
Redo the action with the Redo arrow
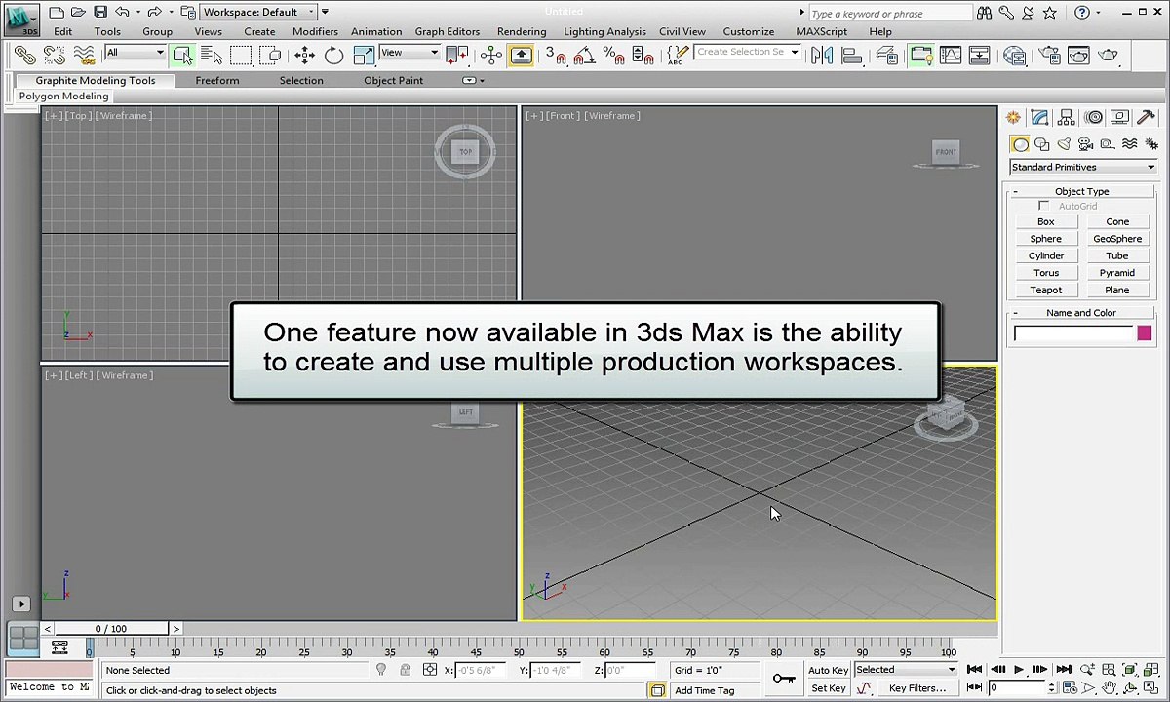(x=154, y=13)
